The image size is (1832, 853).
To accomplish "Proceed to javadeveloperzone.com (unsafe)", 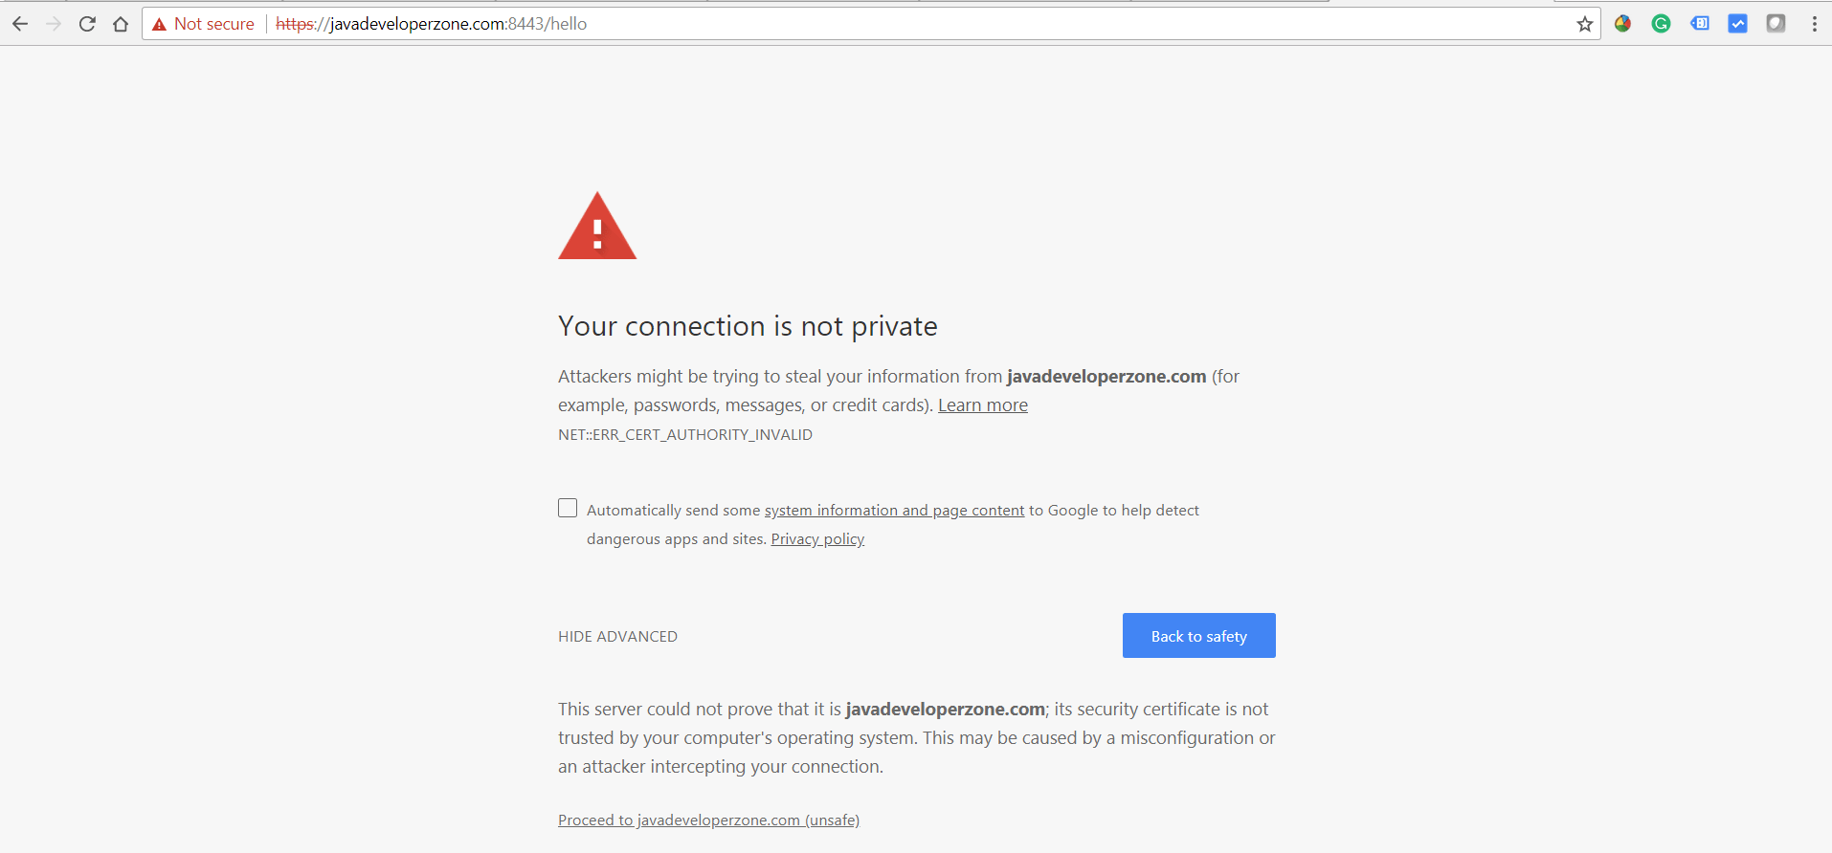I will pos(708,820).
